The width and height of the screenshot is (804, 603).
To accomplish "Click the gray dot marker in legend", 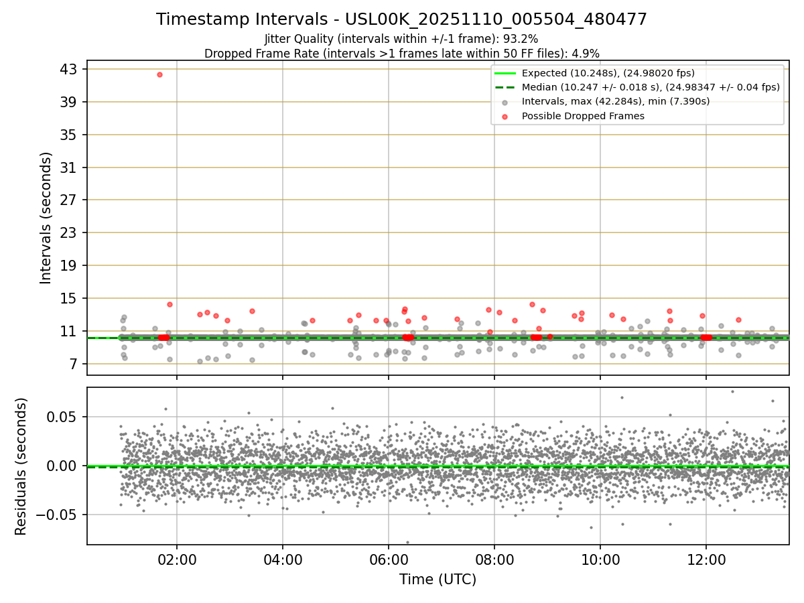I will coord(505,102).
